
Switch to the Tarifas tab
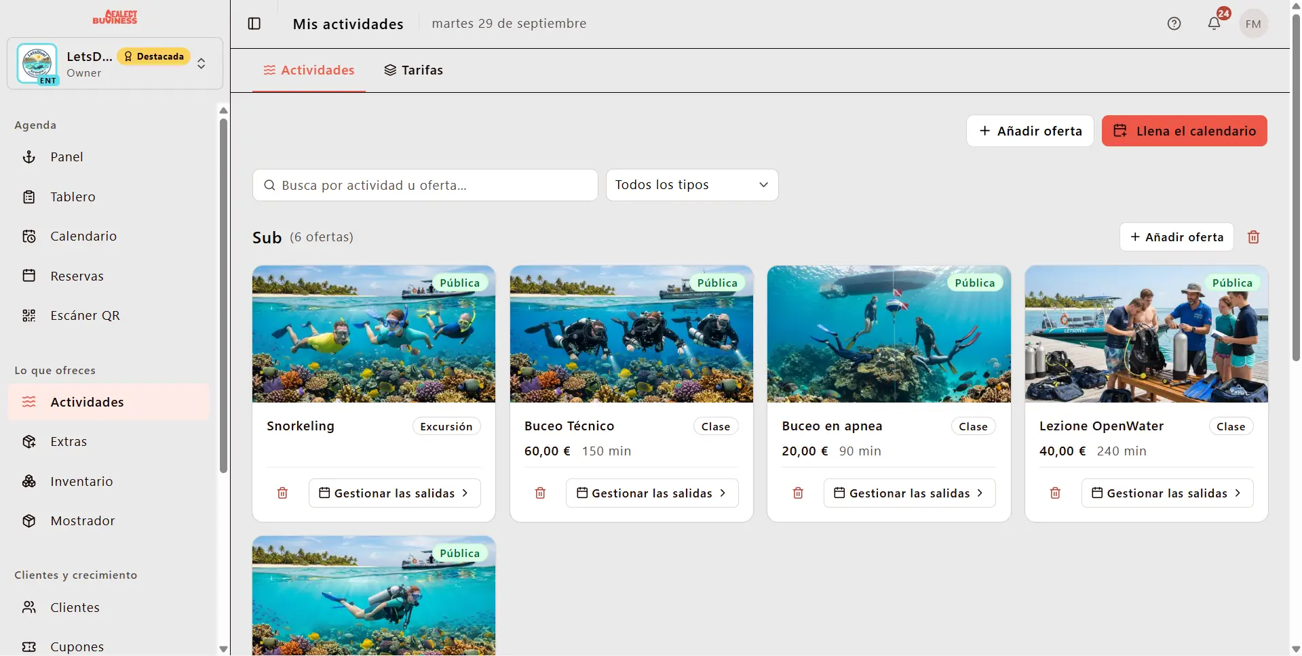[413, 70]
